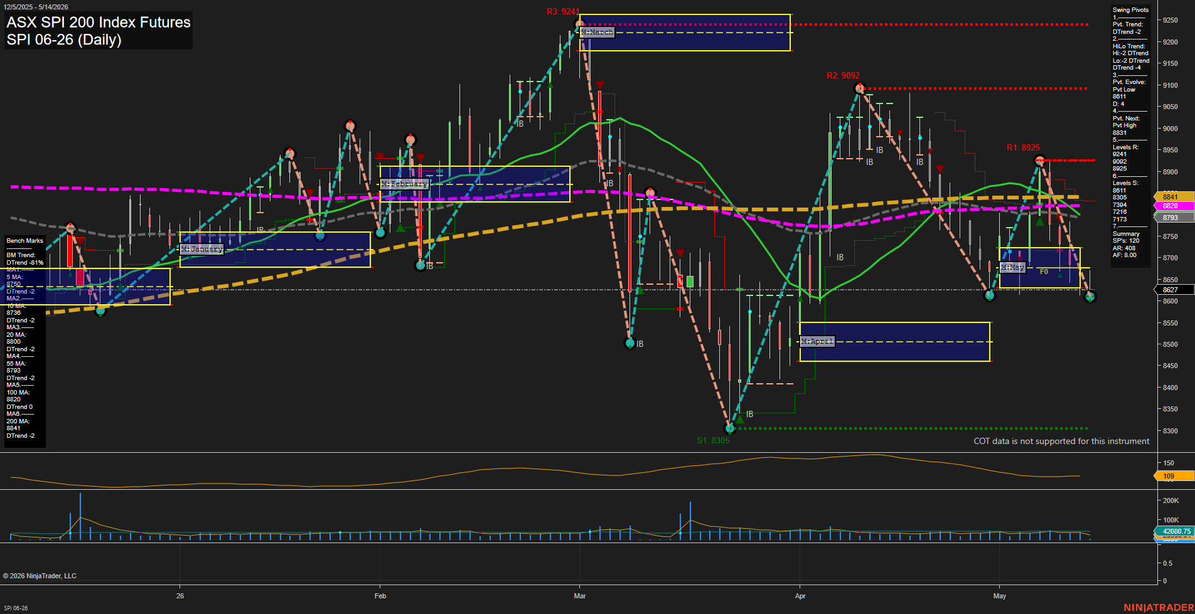1195x614 pixels.
Task: Click the 150 indicator axis label
Action: click(1169, 463)
